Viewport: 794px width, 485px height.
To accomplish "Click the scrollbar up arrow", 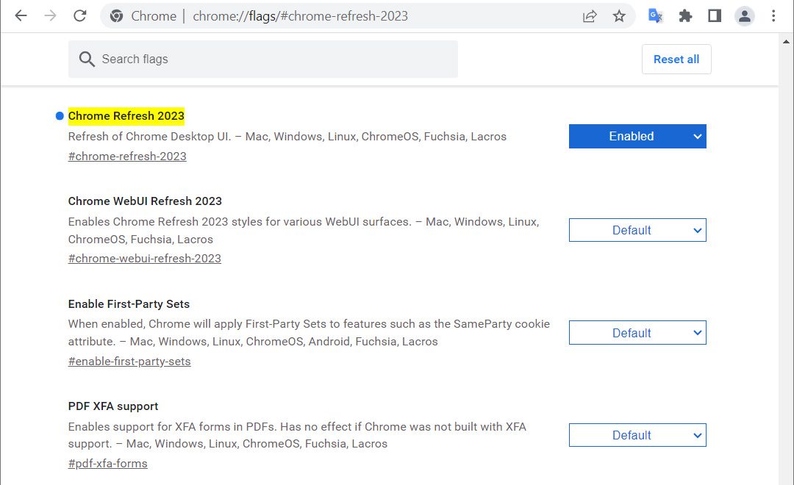I will coord(786,41).
